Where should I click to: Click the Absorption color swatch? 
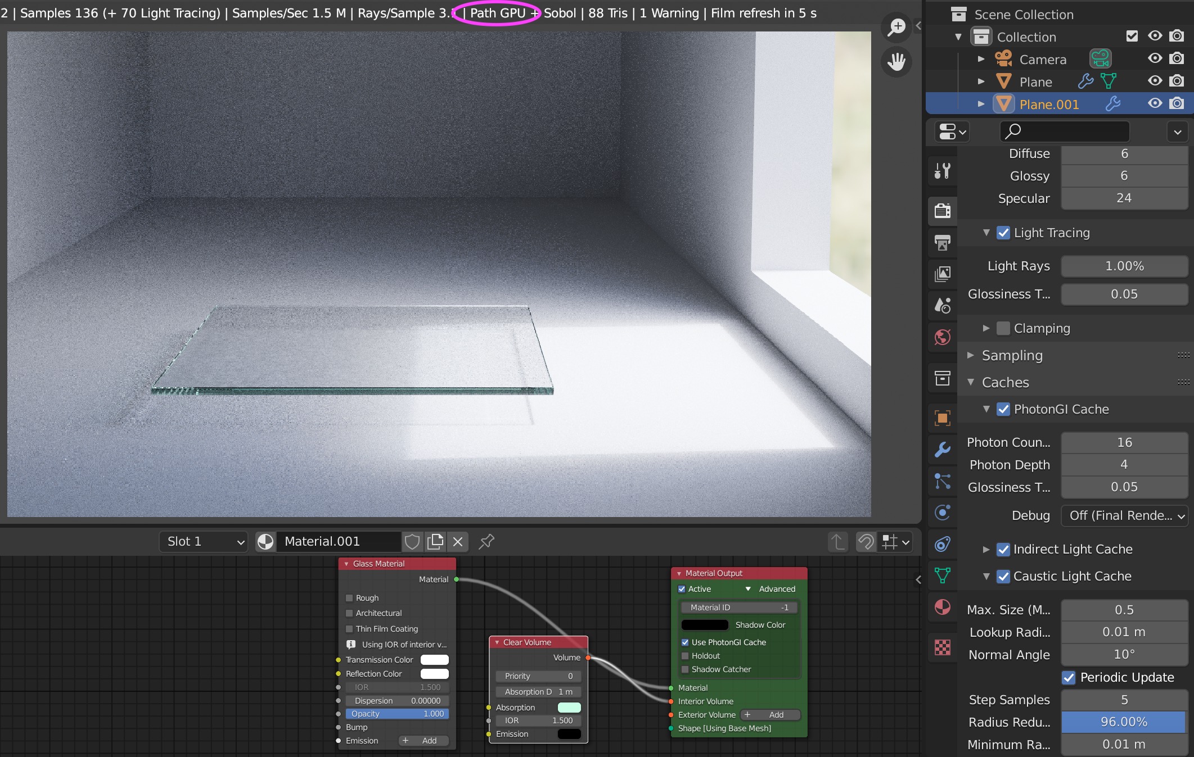point(569,708)
